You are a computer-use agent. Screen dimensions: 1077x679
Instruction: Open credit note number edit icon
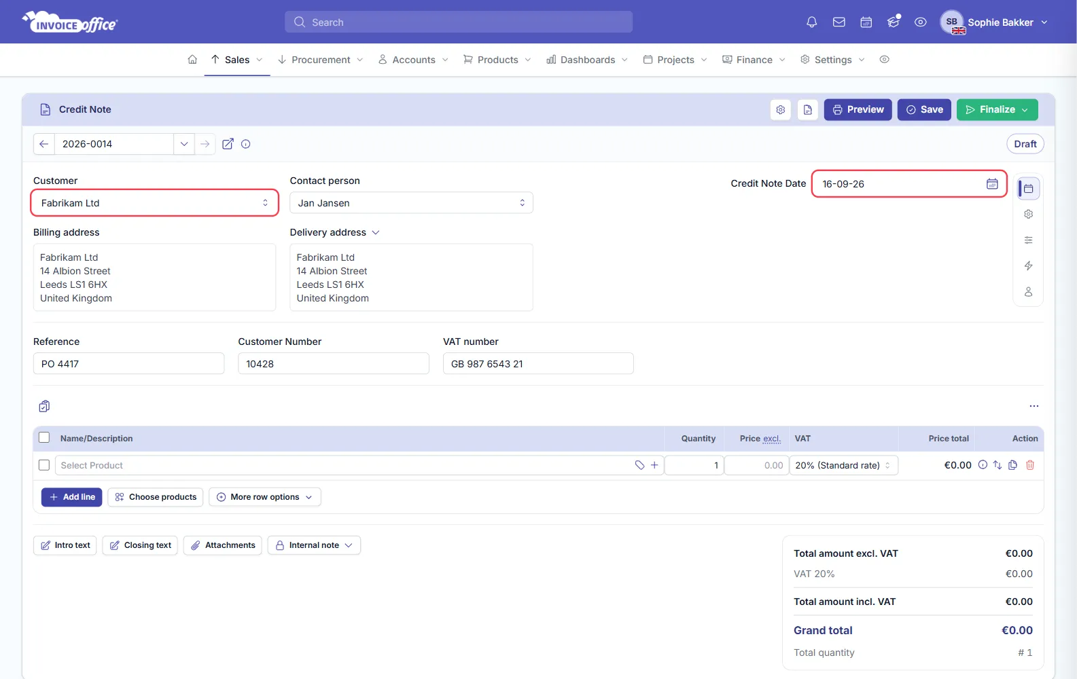[x=228, y=144]
